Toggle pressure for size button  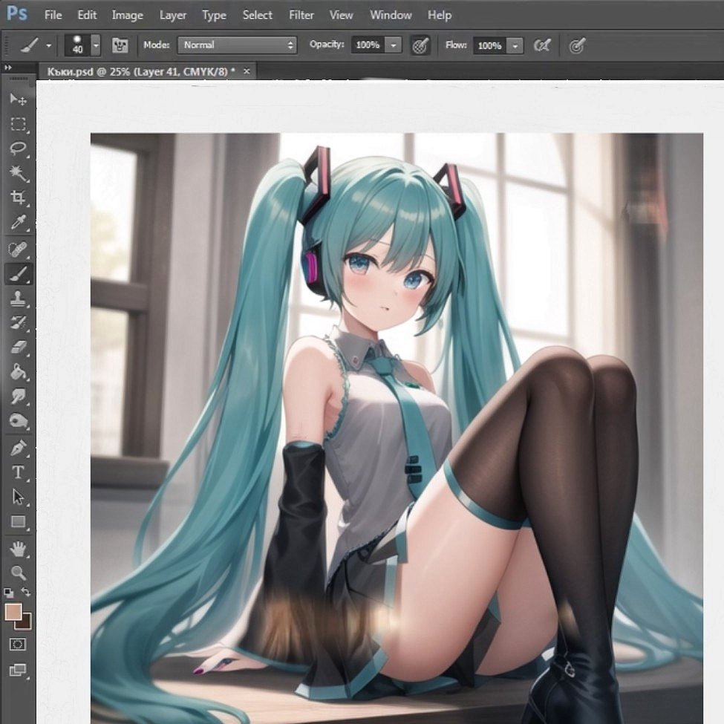pos(577,45)
